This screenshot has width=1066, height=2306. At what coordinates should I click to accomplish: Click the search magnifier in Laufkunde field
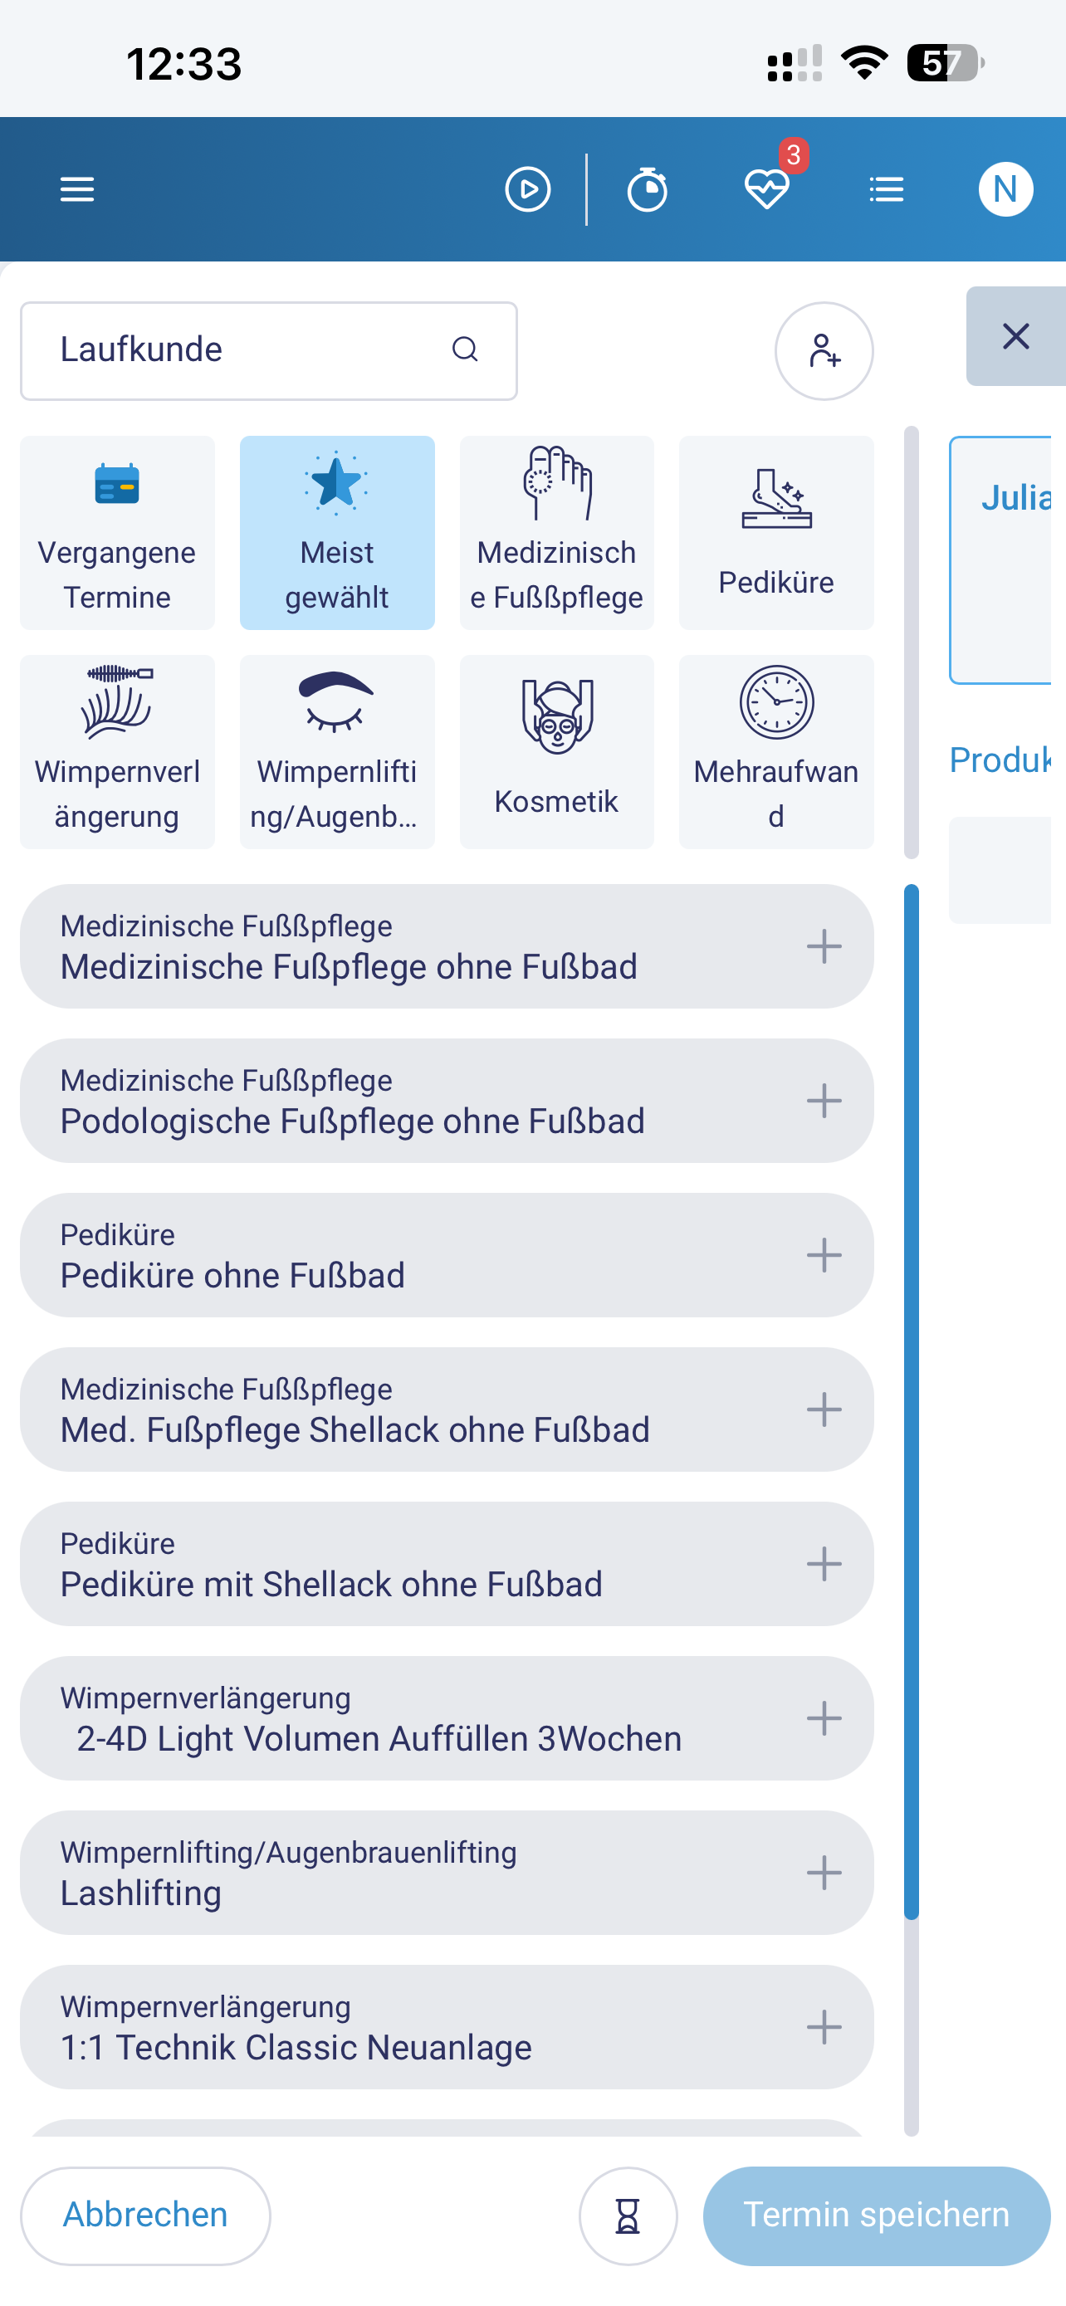[x=465, y=349]
